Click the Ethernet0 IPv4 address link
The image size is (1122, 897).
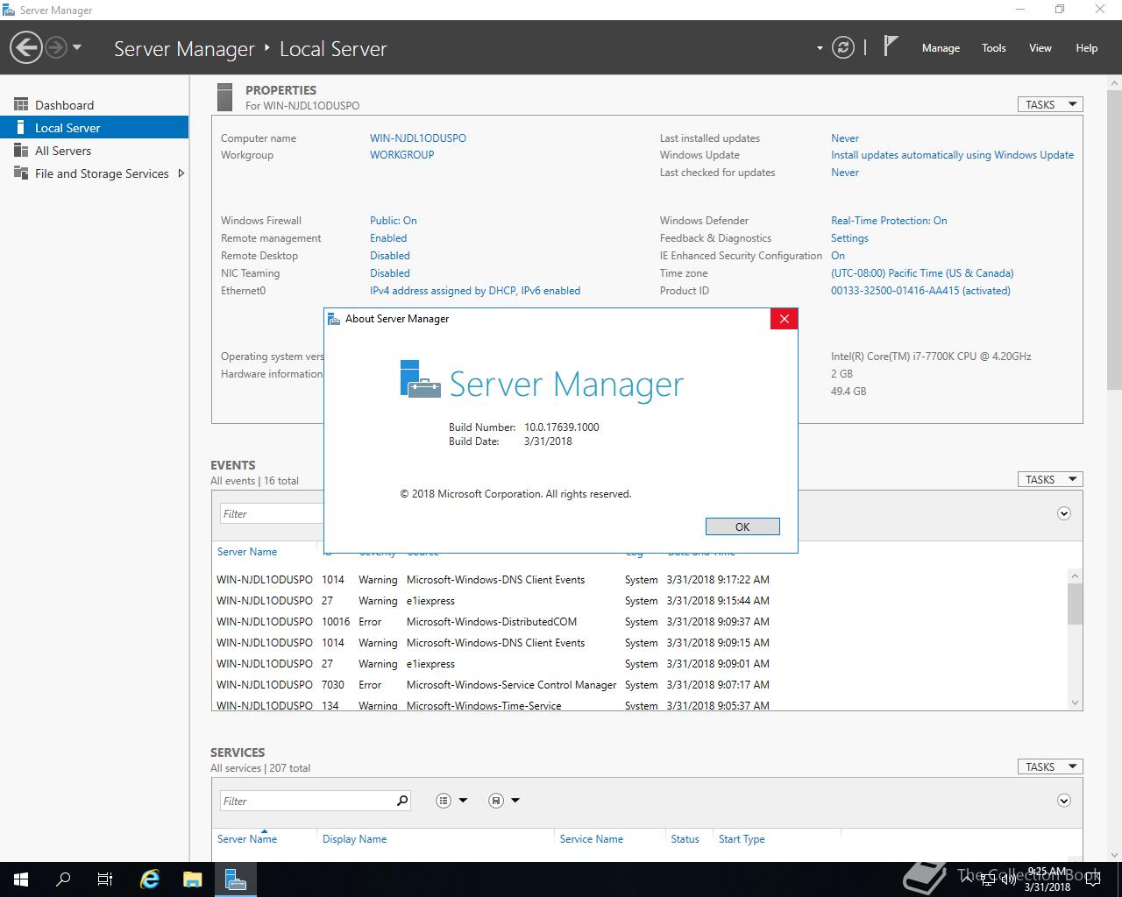coord(475,290)
